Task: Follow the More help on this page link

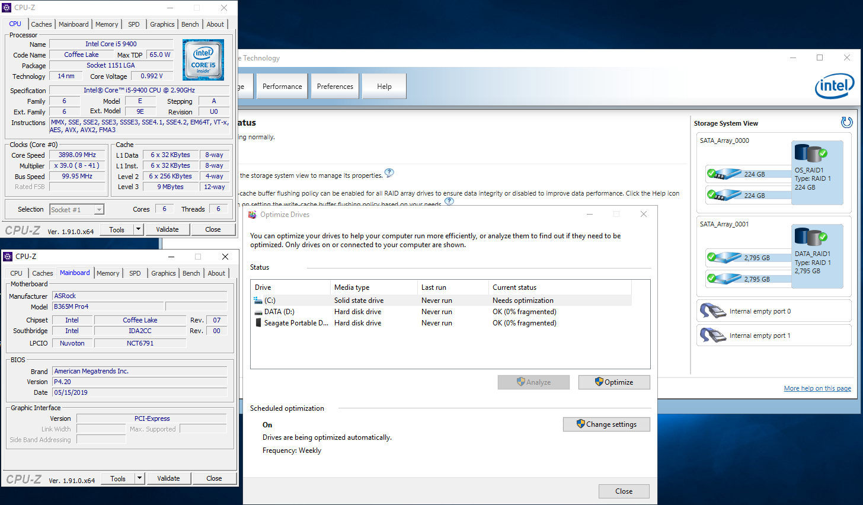Action: 817,389
